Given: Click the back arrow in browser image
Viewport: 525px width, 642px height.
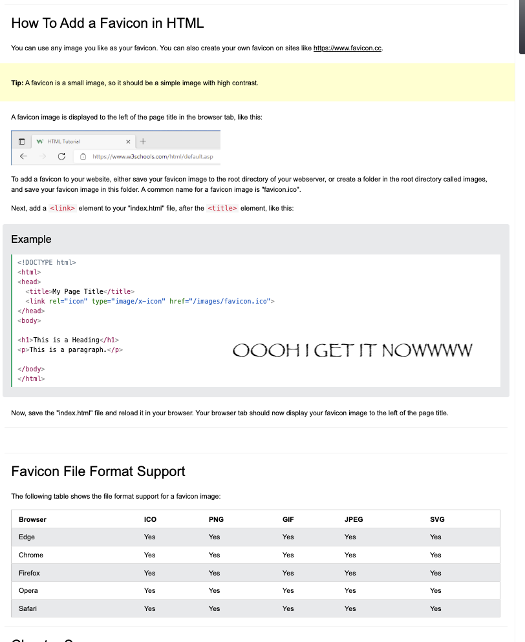Looking at the screenshot, I should (23, 156).
